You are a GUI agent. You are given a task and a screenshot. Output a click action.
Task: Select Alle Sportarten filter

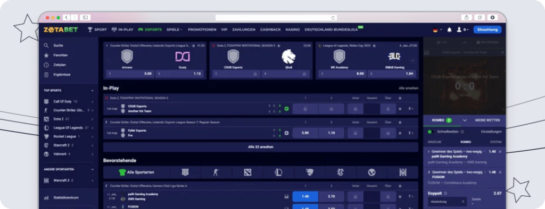click(x=136, y=172)
